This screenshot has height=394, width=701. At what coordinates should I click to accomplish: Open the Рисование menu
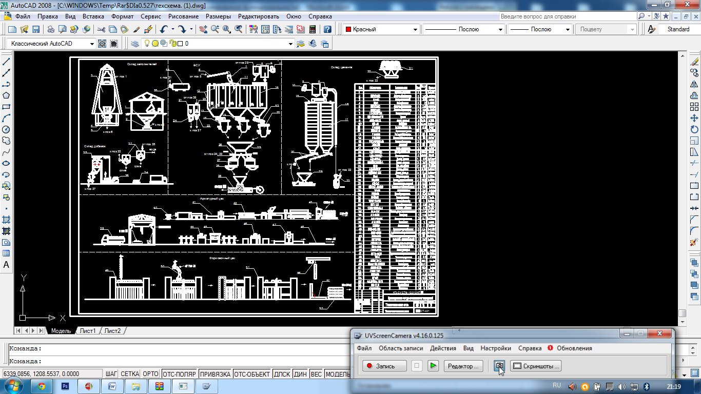(183, 16)
